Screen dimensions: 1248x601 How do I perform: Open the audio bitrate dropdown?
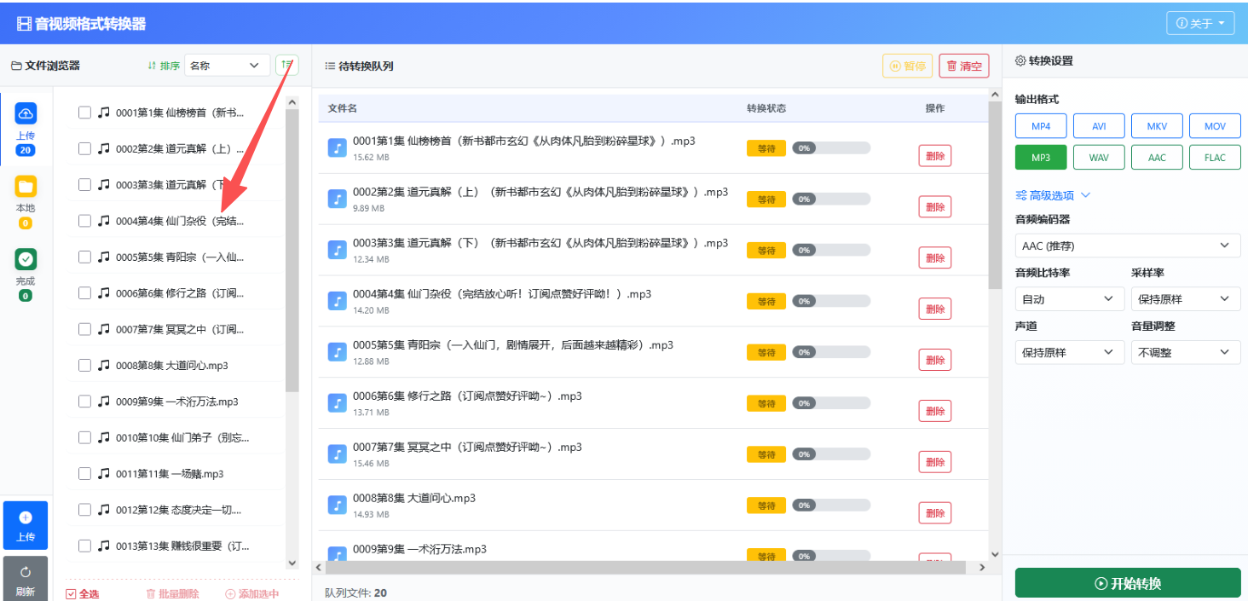click(x=1070, y=299)
